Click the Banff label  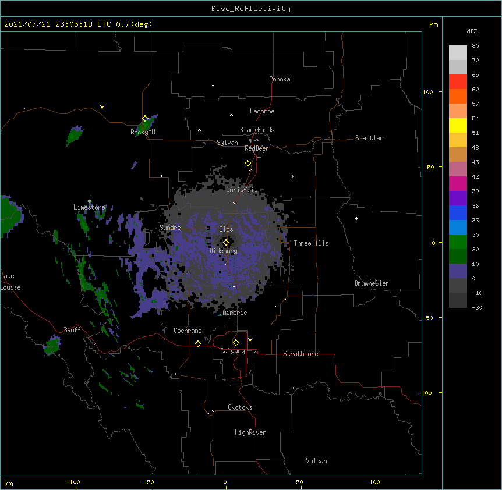pos(72,330)
